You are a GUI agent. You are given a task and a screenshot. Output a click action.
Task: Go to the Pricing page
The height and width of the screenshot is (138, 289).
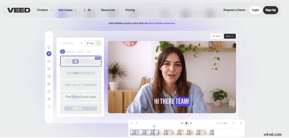(x=130, y=10)
